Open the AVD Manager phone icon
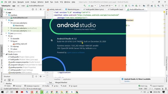 (x=155, y=6)
